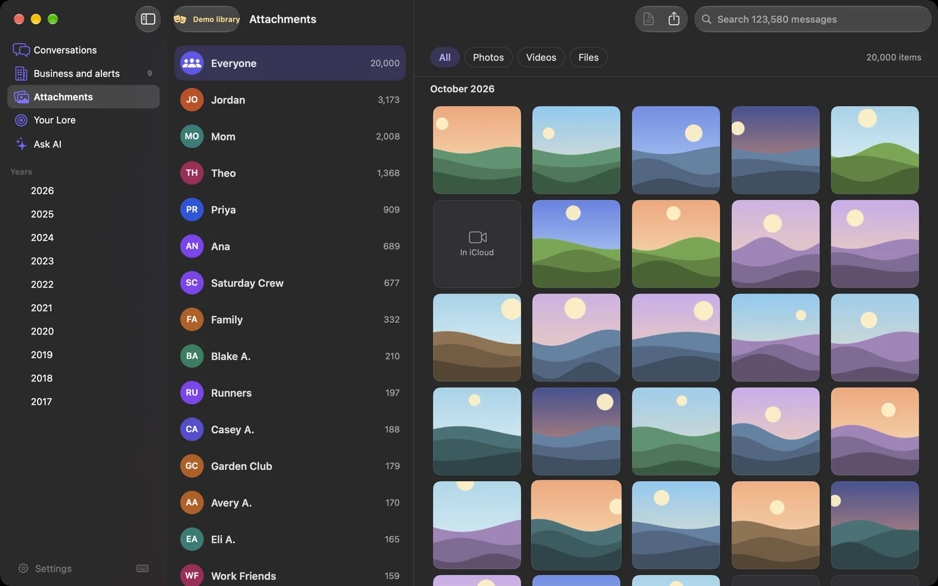
Task: Click Jordan's count 3,173
Action: 389,100
